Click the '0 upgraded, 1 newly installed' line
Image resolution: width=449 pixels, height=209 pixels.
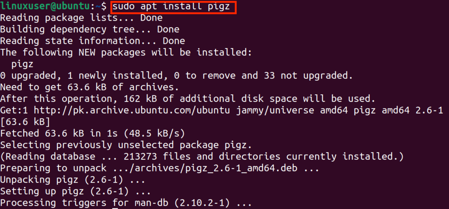pos(176,76)
